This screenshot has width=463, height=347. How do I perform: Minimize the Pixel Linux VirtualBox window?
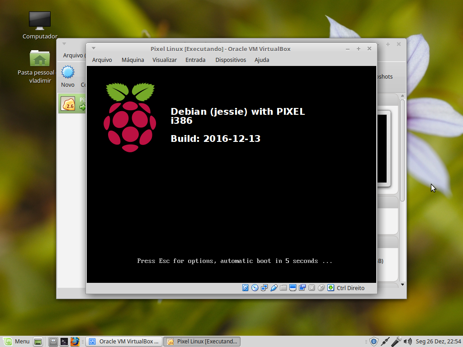(348, 49)
